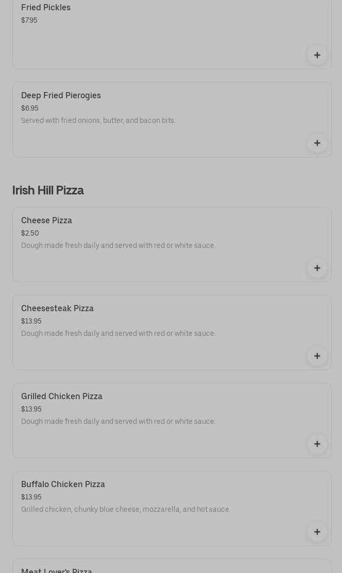Click the $6.95 pierogies price
The width and height of the screenshot is (342, 573).
point(30,108)
